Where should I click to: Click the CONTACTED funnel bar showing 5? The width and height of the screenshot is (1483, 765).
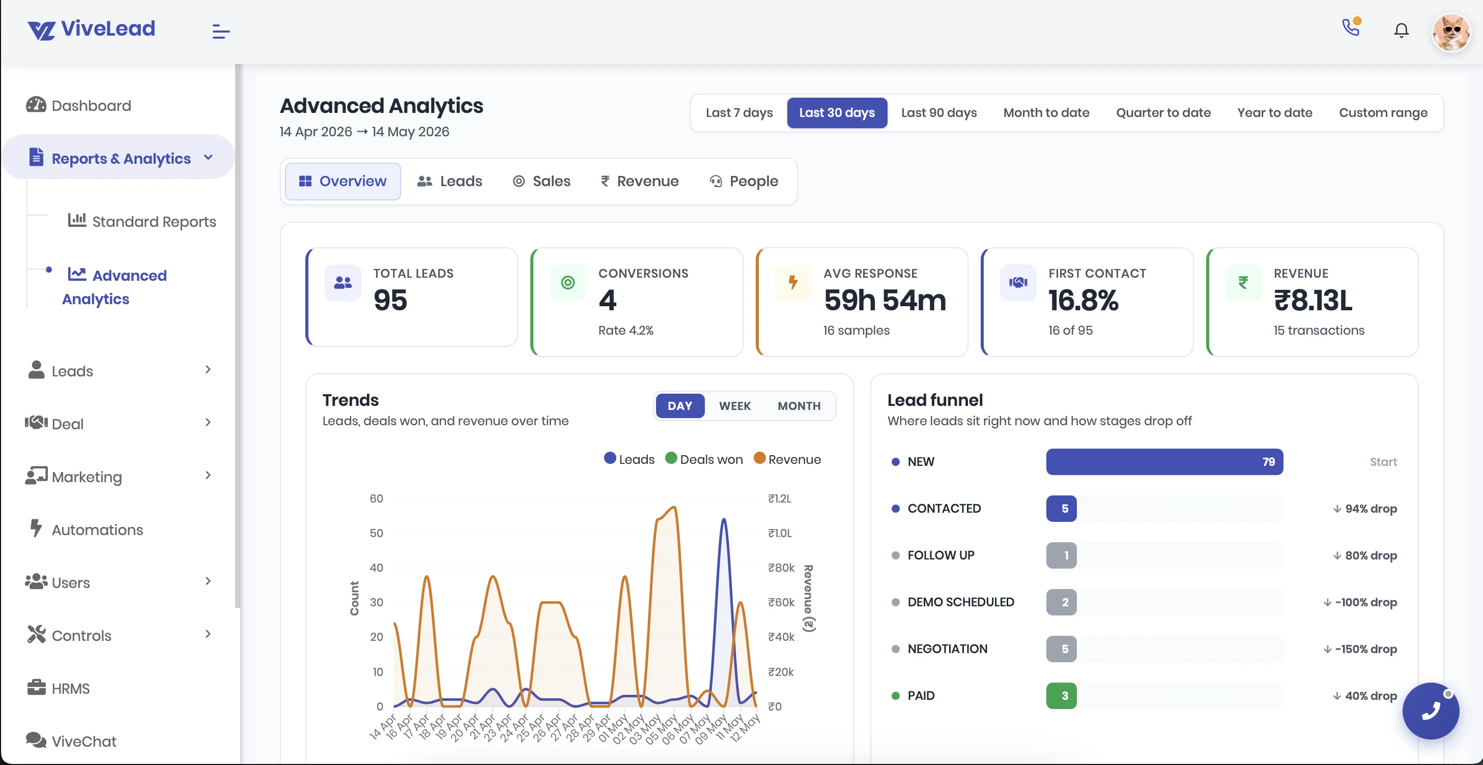(1061, 509)
